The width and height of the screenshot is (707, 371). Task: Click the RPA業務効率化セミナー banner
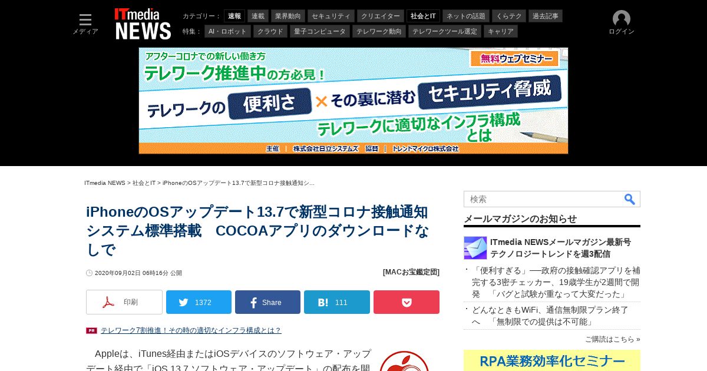(x=552, y=360)
